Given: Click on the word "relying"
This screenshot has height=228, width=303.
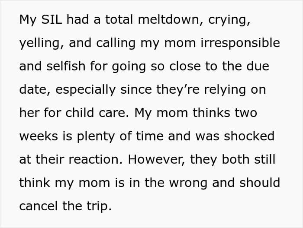Looking at the screenshot, I should pos(225,90).
